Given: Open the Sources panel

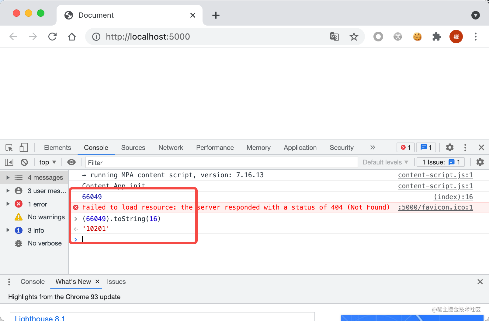Looking at the screenshot, I should click(133, 148).
